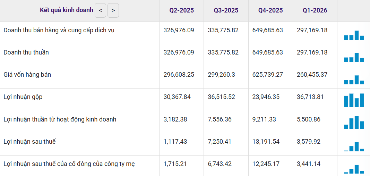Viewport: 370px width, 176px height.
Task: Select the Giá vốn hàng bán row label
Action: [x=27, y=75]
